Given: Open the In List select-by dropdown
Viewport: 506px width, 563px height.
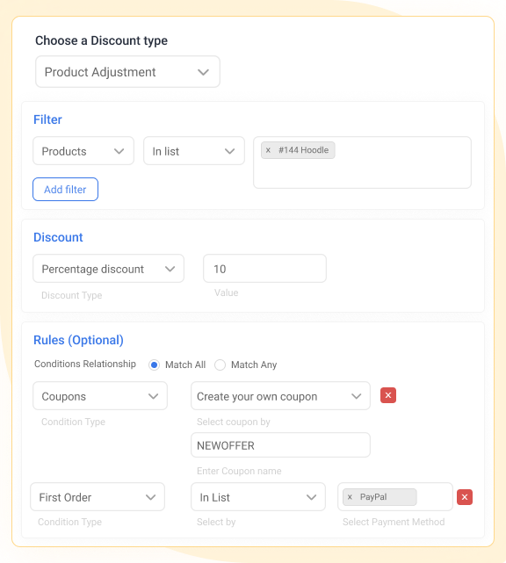Looking at the screenshot, I should click(x=258, y=497).
